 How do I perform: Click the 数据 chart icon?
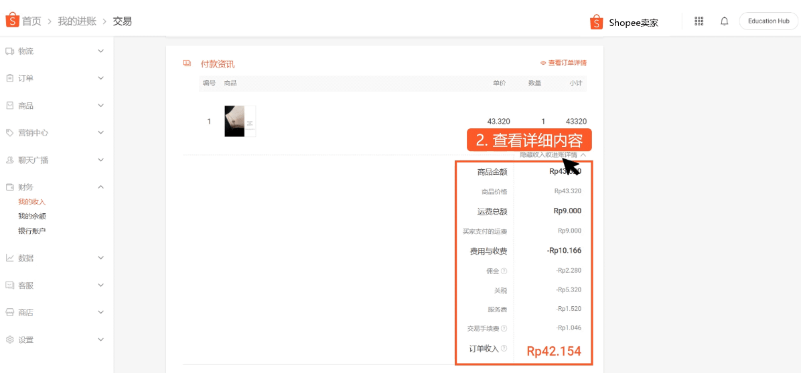(9, 258)
